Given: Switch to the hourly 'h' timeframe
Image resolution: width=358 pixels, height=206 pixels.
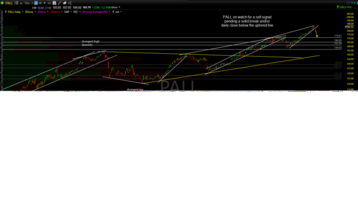Looking at the screenshot, I should click(x=32, y=3).
